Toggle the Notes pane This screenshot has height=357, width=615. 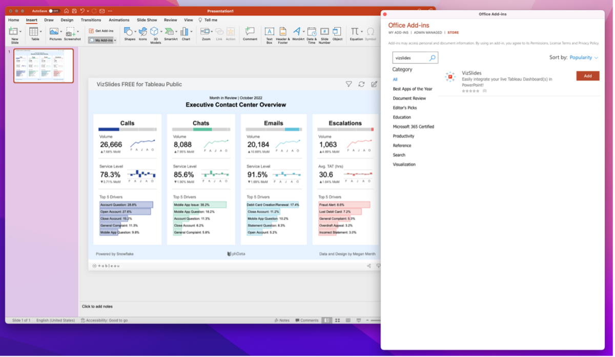click(282, 320)
